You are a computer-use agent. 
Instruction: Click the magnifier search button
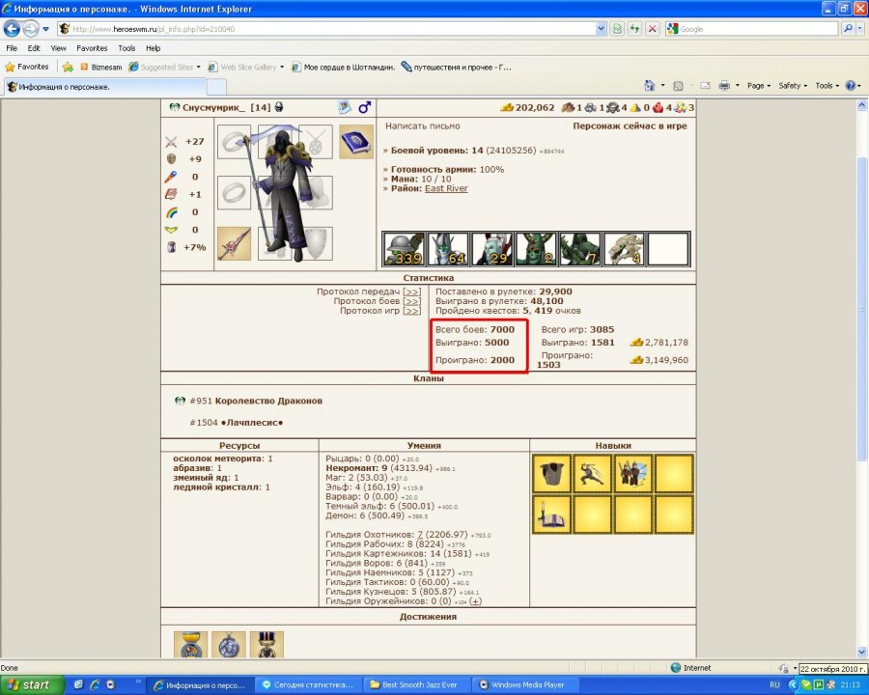(848, 29)
